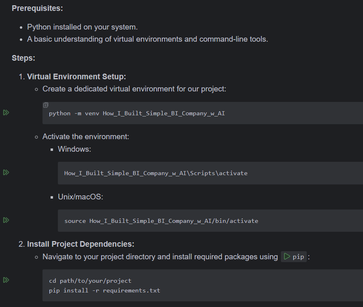
Task: Click the pip install -r requirements.txt line
Action: point(104,290)
